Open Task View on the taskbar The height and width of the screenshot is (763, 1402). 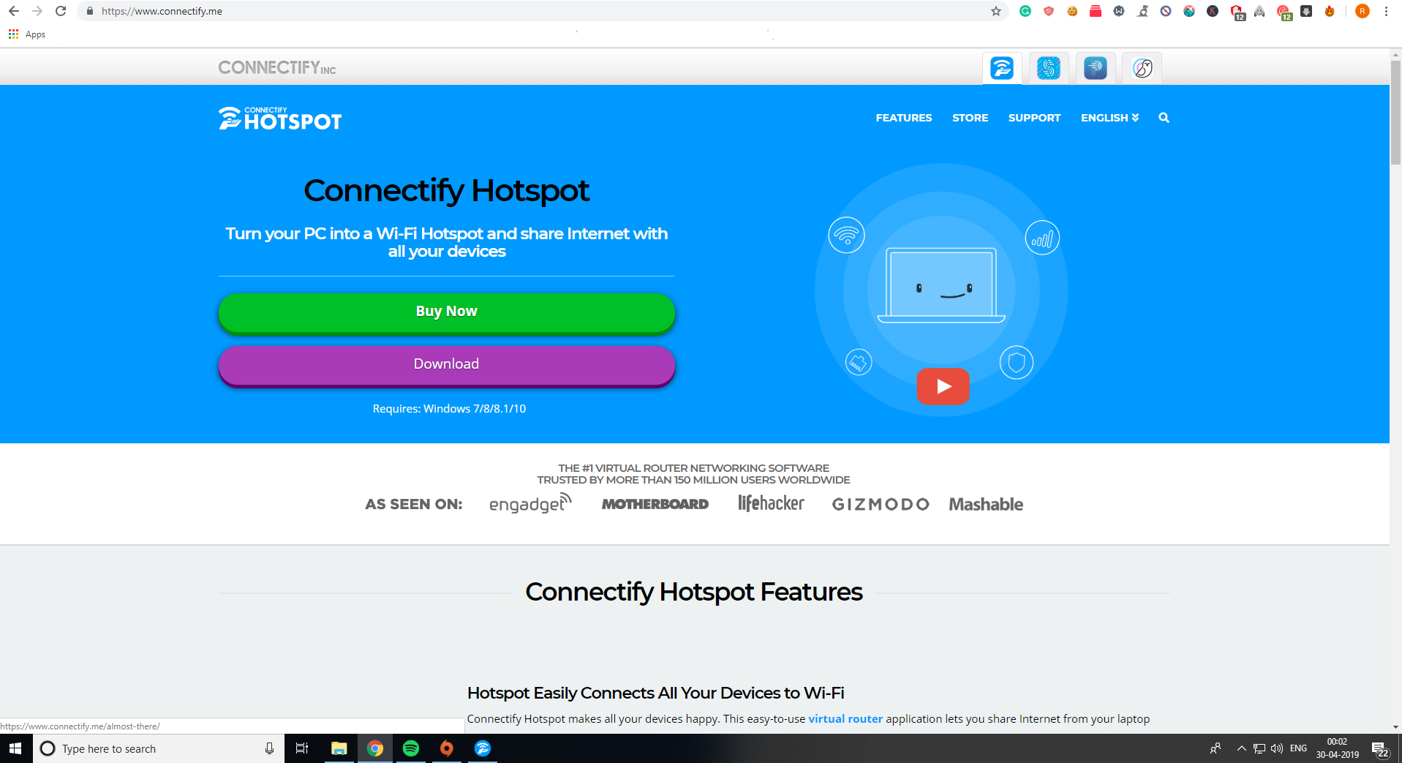click(301, 748)
